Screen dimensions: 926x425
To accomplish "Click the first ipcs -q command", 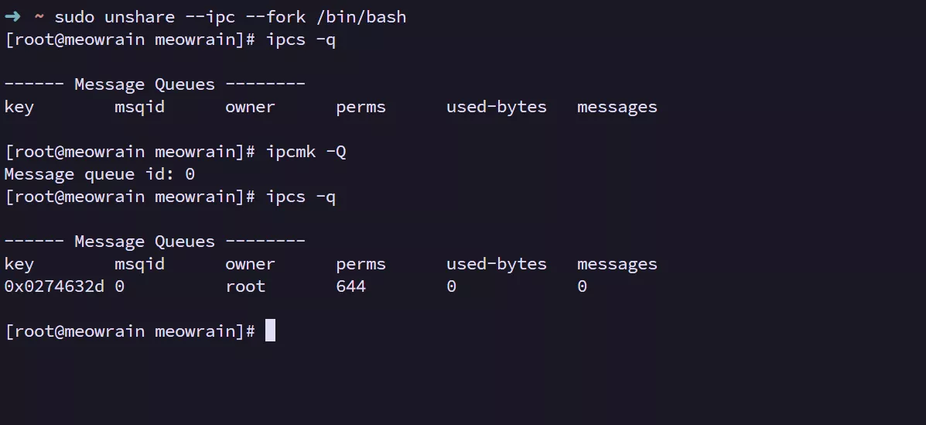I will coord(300,39).
